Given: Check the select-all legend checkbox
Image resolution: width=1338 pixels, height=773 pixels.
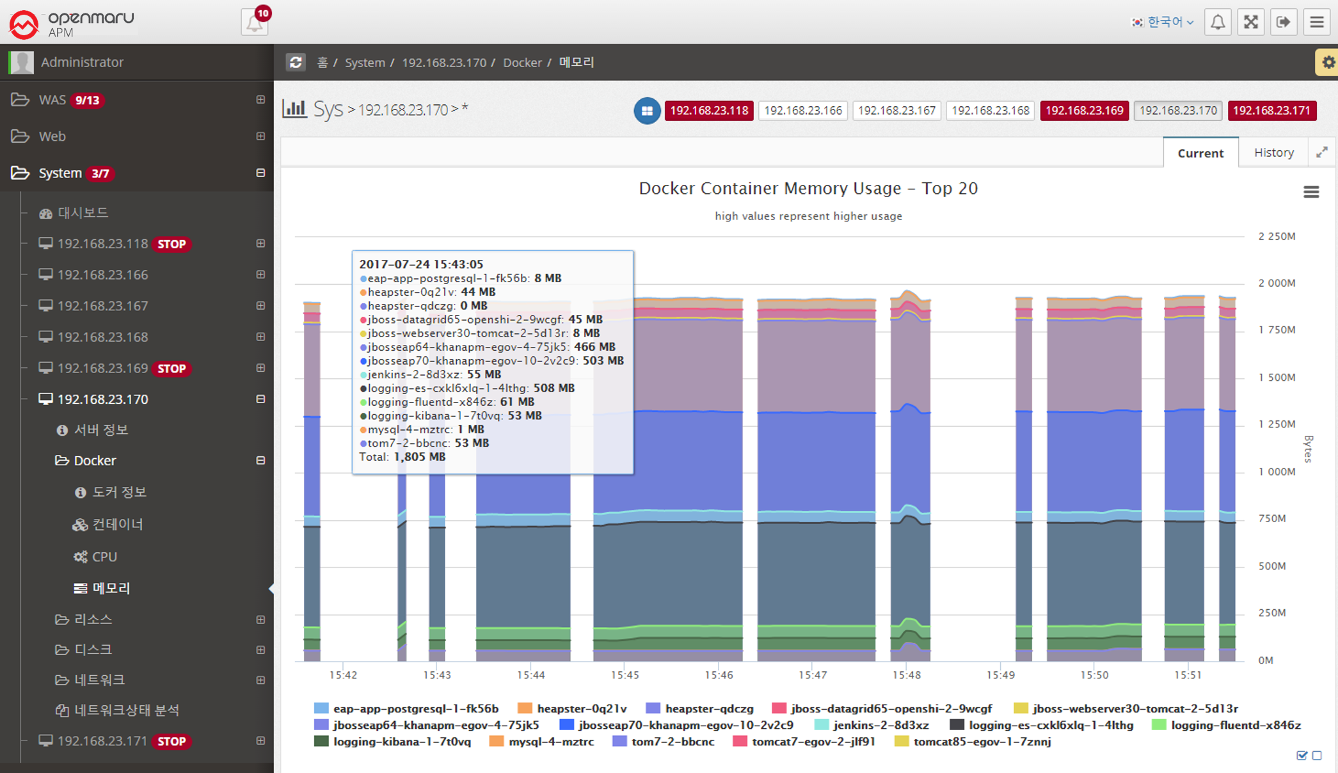Looking at the screenshot, I should point(1302,756).
